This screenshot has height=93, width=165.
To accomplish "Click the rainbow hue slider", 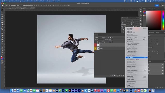I will coord(163,20).
